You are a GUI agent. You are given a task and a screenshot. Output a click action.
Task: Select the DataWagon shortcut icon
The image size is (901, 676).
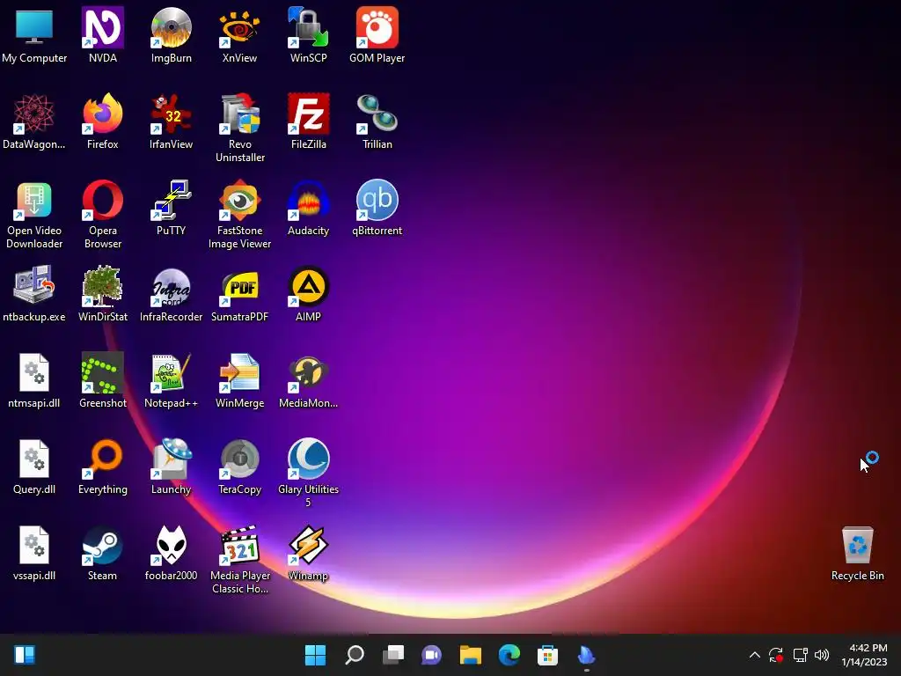click(x=34, y=114)
